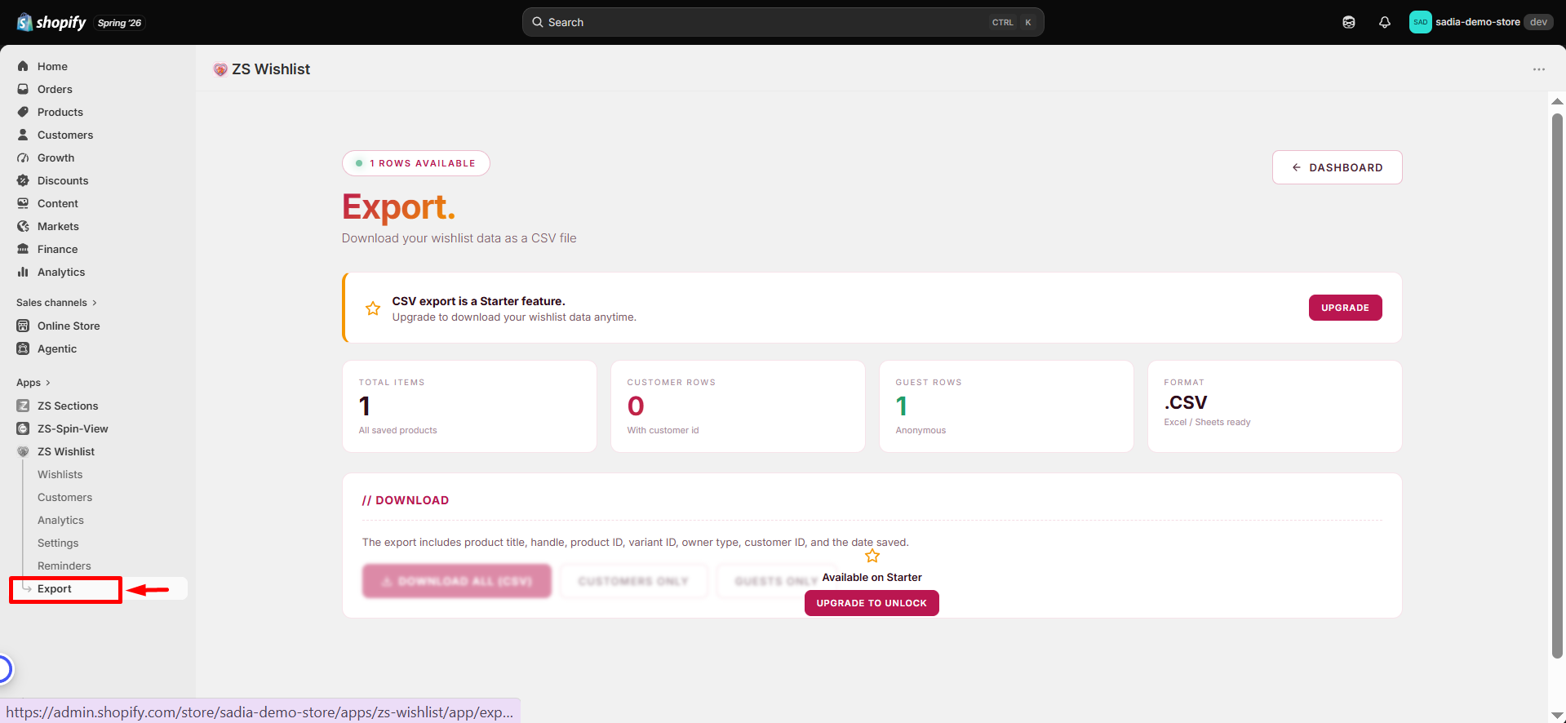This screenshot has width=1566, height=723.
Task: Open Wishlists under ZS Wishlist
Action: tap(60, 474)
